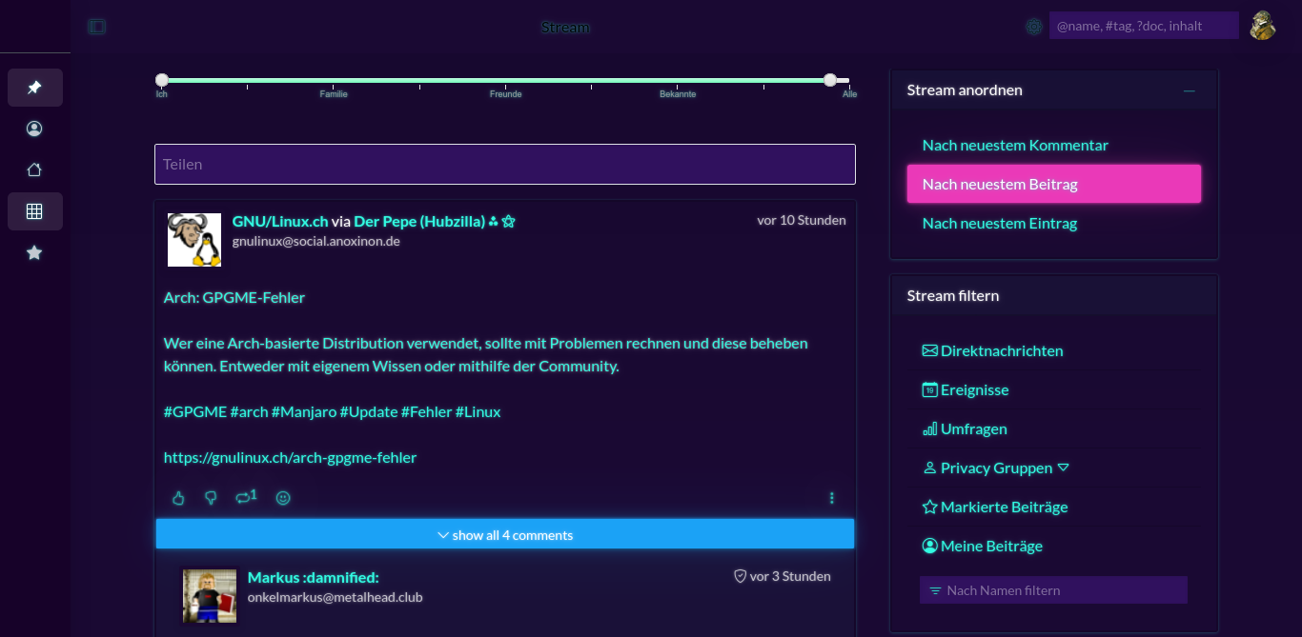The image size is (1302, 637).
Task: Collapse the Stream anordnen panel
Action: point(1189,90)
